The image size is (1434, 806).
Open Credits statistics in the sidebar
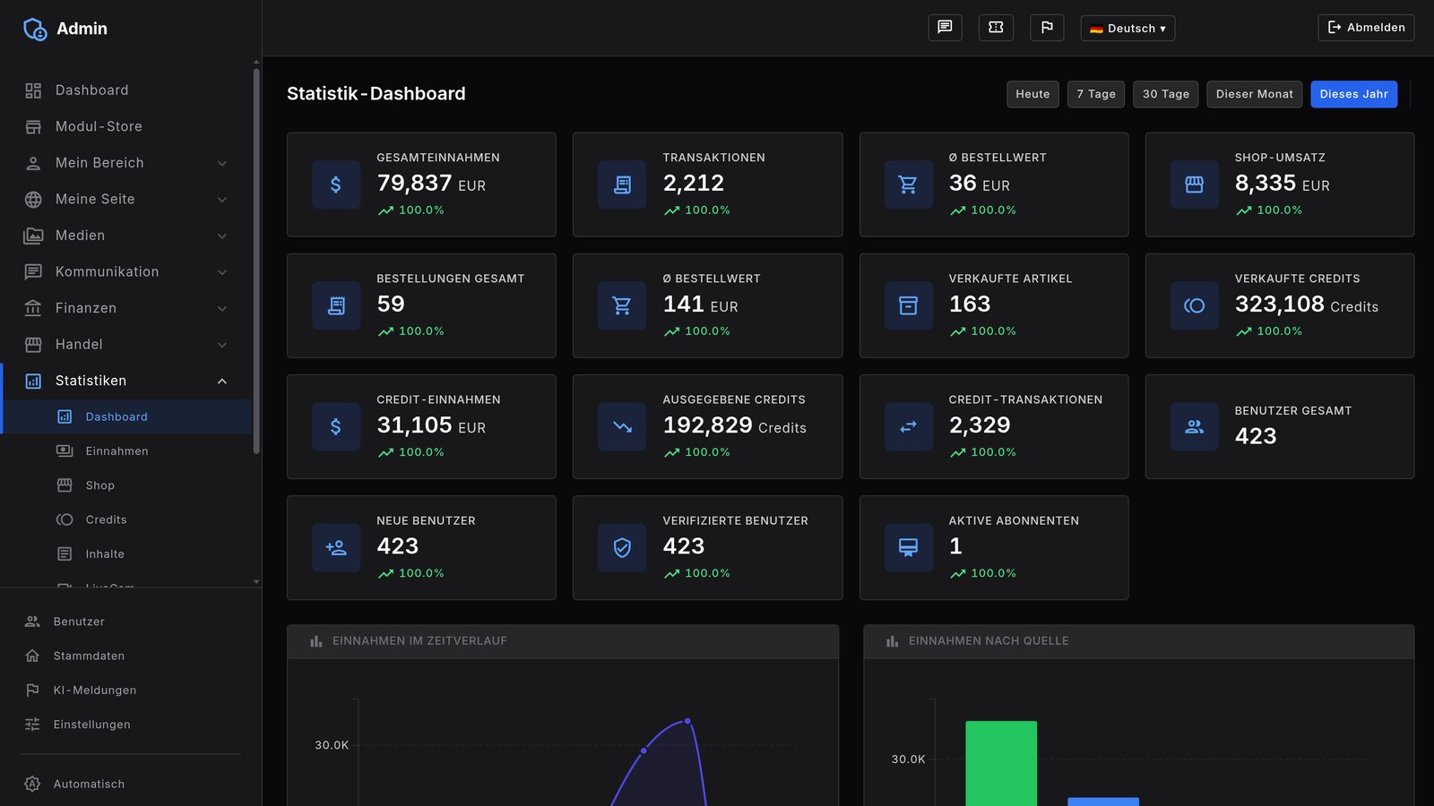pos(126,519)
